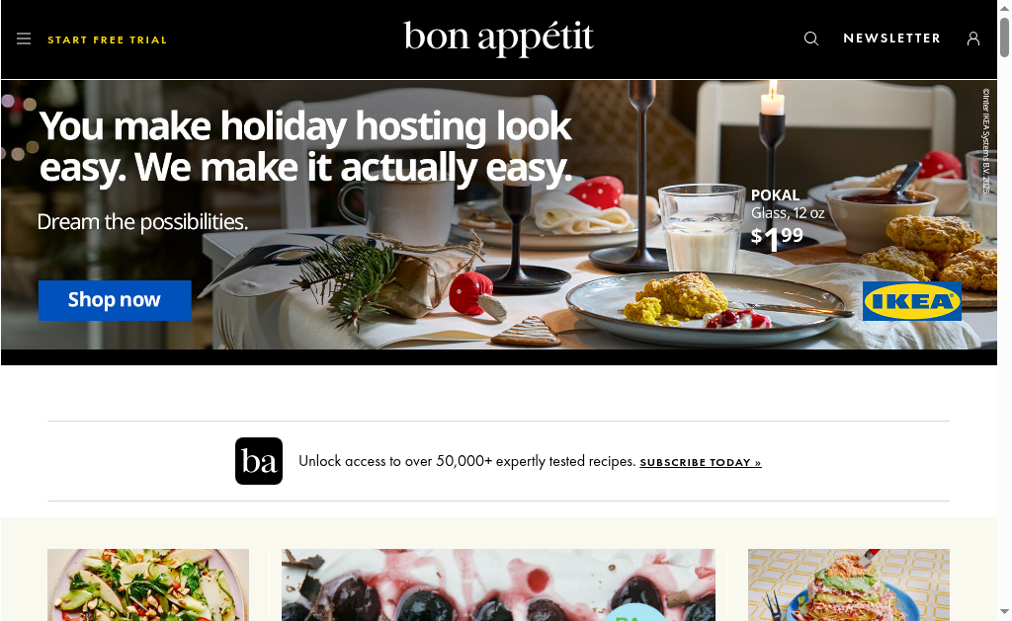The image size is (1012, 621).
Task: Open the cherry dessert center image
Action: point(498,584)
